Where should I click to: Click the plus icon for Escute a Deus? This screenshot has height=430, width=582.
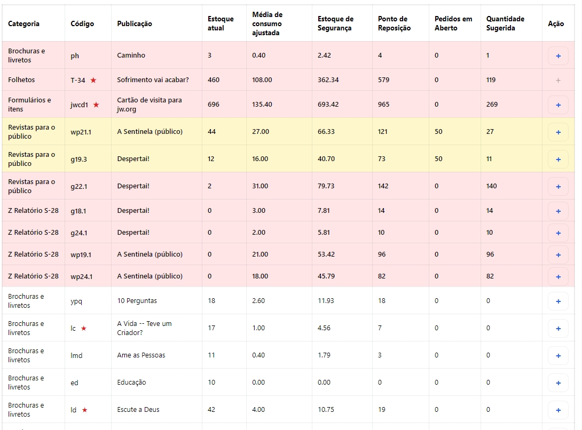point(558,410)
